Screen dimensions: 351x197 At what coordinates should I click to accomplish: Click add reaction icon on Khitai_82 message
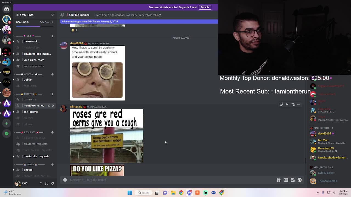pos(281,104)
